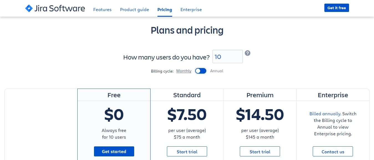The height and width of the screenshot is (160, 374).
Task: Click Get started on Free plan
Action: click(x=114, y=151)
